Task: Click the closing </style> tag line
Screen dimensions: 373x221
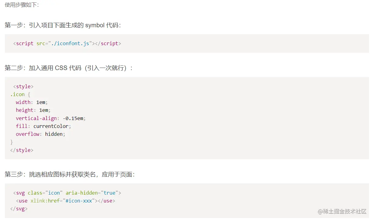Action: (x=22, y=150)
